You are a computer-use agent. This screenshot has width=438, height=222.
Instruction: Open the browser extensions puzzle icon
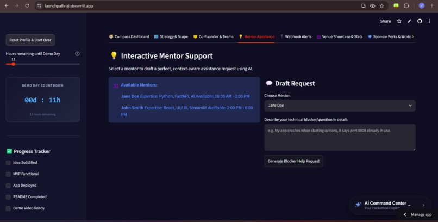406,5
